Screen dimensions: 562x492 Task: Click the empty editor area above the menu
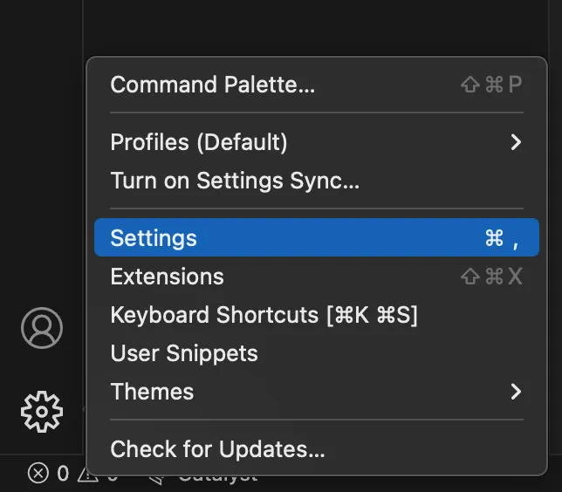click(x=315, y=27)
